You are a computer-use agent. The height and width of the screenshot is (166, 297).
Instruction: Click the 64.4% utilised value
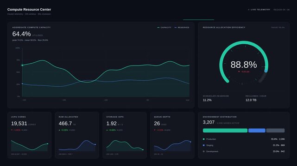tap(21, 34)
